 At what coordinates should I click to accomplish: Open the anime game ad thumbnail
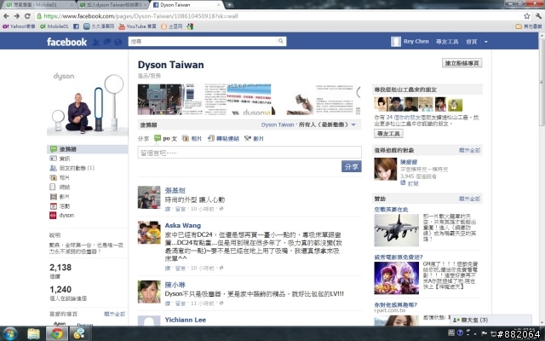point(396,278)
